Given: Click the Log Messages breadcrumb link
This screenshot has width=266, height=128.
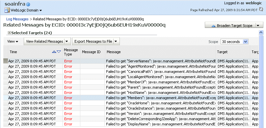Looking at the screenshot, I should [x=17, y=19].
